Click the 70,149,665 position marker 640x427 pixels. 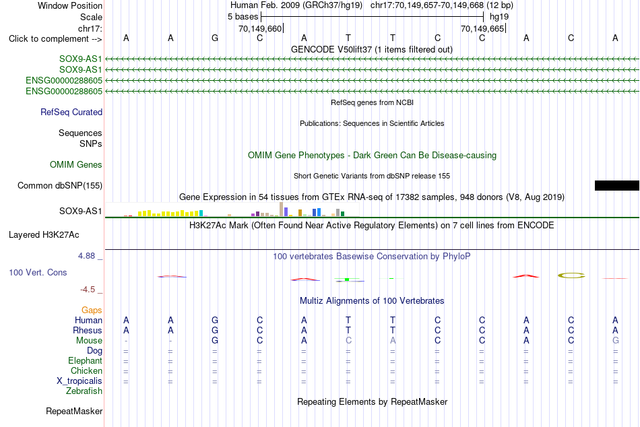482,28
